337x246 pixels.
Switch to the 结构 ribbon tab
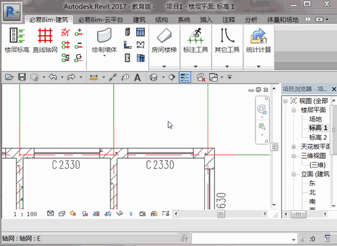click(162, 20)
